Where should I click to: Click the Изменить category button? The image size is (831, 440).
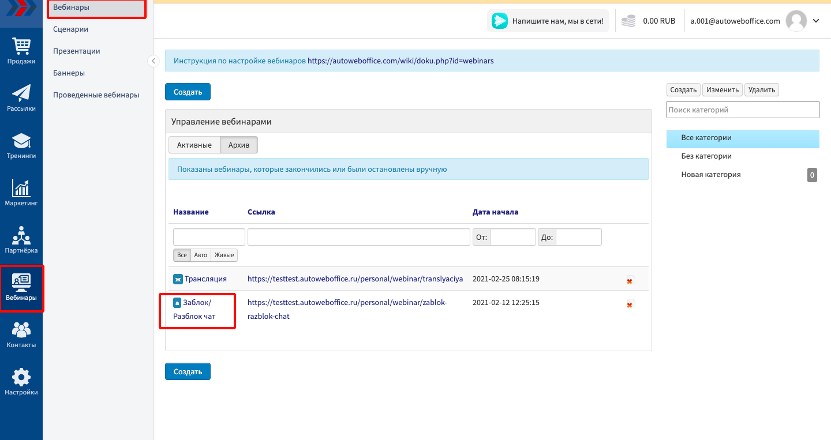pos(723,90)
